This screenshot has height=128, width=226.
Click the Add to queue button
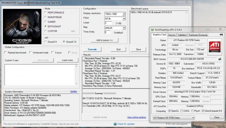[105, 40]
